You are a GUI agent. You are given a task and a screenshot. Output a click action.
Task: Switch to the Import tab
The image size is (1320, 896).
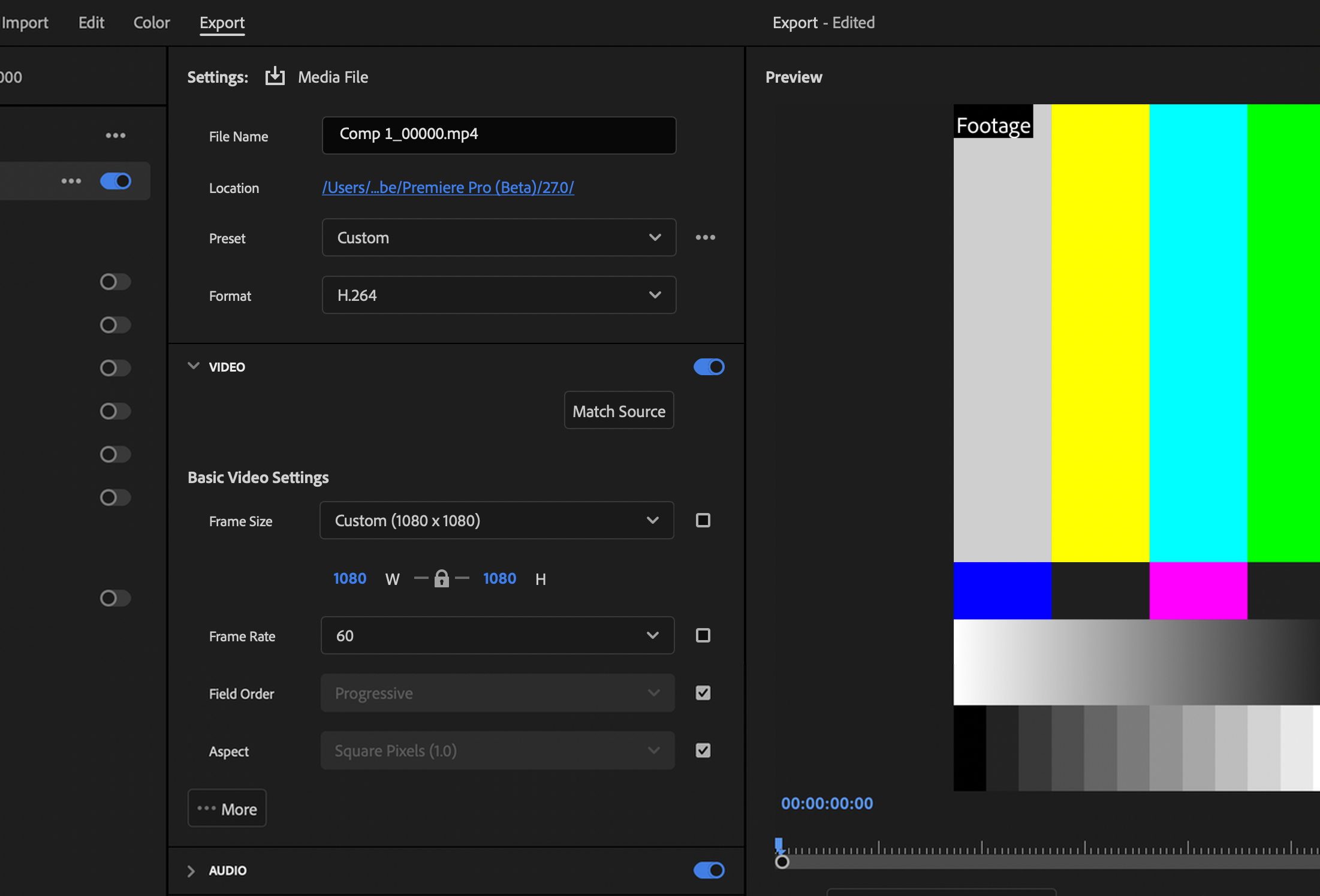point(25,23)
